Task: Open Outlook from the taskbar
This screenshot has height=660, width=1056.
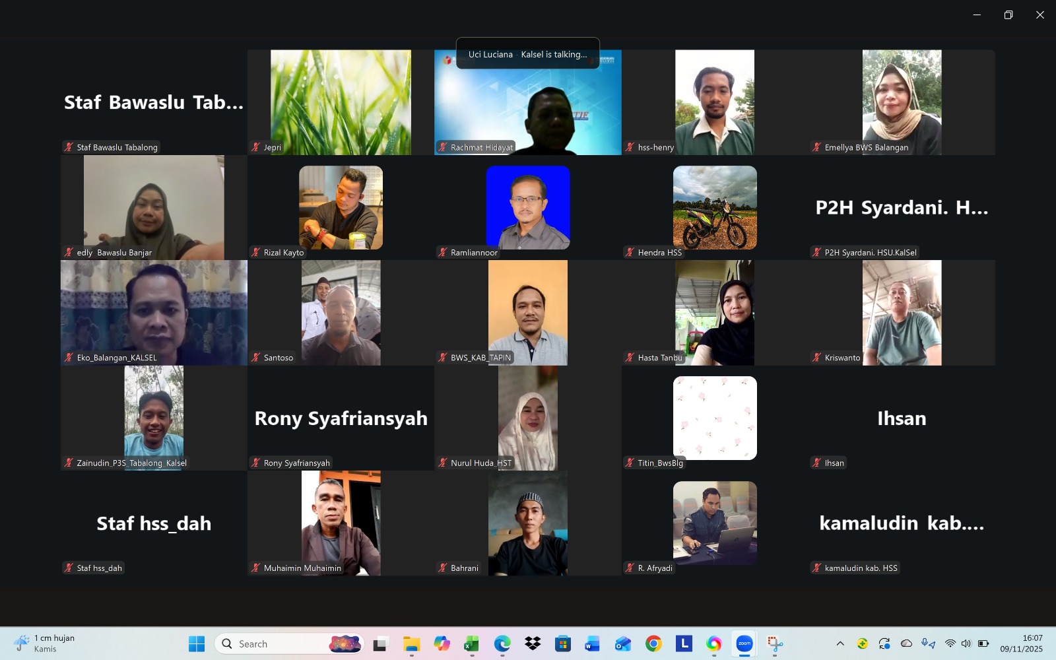Action: 623,643
